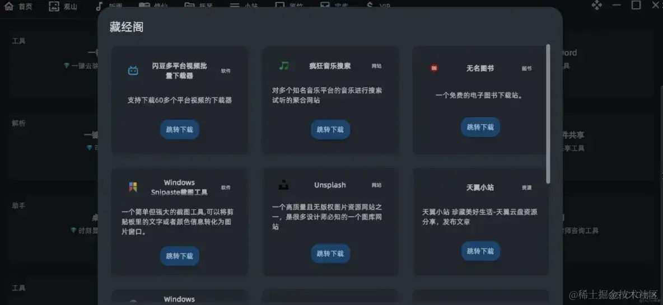Click 跳转下载 under 闪豆多平台视频批量下载器
Image resolution: width=663 pixels, height=305 pixels.
click(180, 129)
